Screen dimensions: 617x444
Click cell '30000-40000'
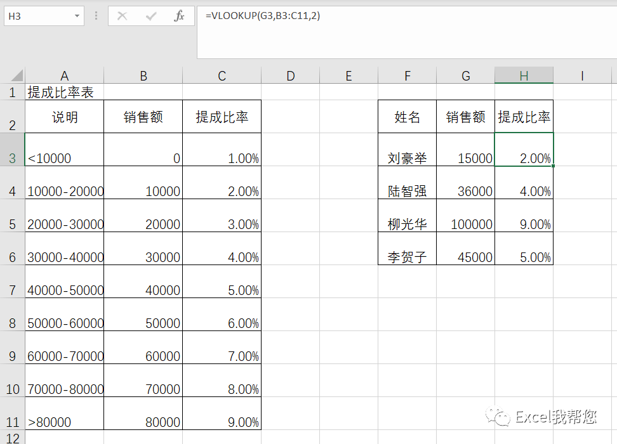pyautogui.click(x=65, y=249)
